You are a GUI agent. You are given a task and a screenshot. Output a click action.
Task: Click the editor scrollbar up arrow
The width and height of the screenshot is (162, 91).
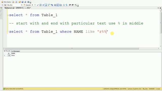pos(161,11)
